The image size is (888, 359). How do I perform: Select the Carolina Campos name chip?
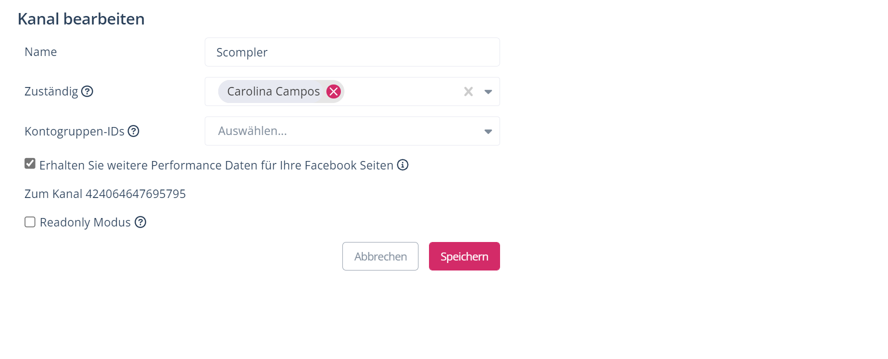(x=273, y=91)
